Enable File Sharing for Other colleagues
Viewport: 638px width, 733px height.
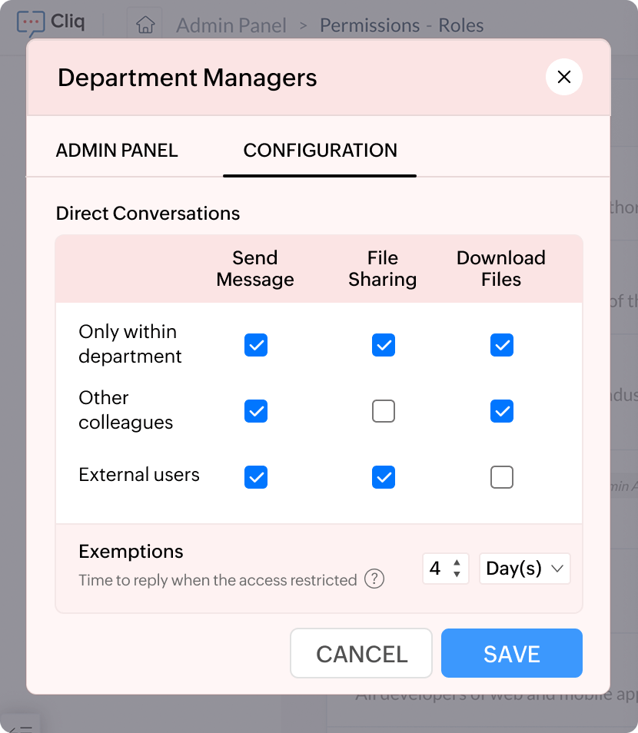point(383,411)
